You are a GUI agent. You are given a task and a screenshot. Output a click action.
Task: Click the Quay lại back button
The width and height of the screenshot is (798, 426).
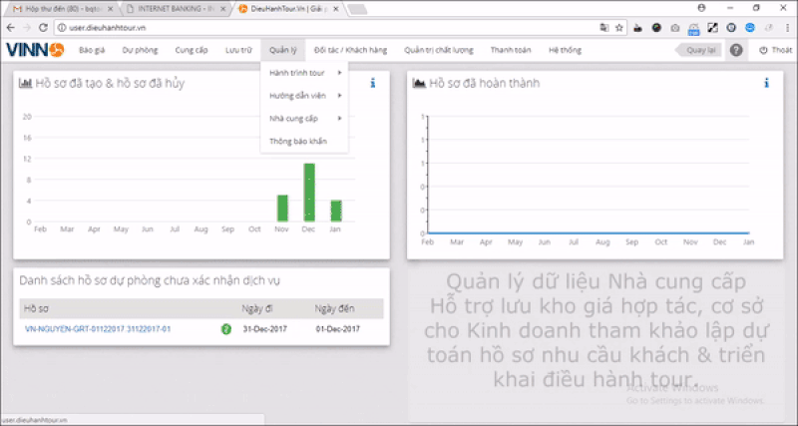click(699, 50)
